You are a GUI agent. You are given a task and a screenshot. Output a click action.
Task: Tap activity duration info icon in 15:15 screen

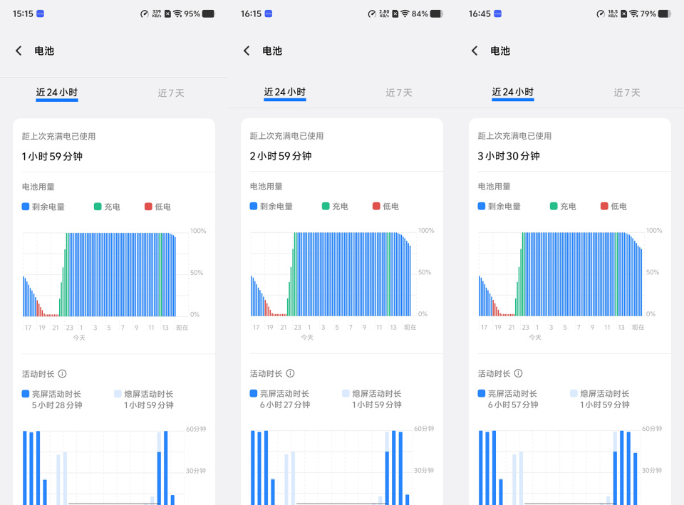pos(63,374)
